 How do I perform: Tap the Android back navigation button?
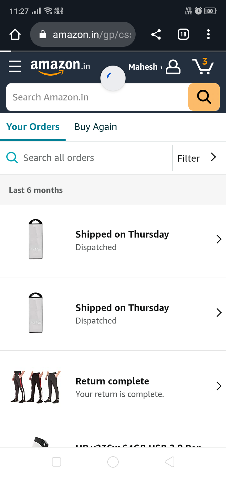point(169,462)
